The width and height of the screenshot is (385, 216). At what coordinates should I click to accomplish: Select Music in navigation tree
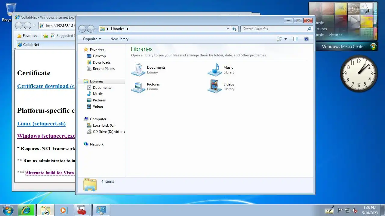pos(98,94)
